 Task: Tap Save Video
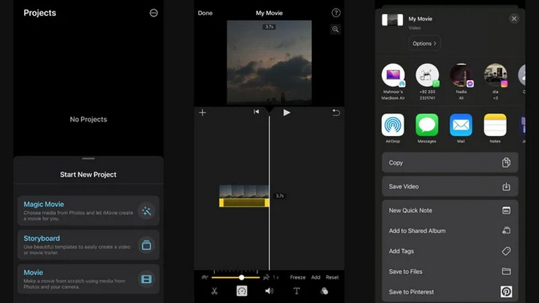(x=450, y=187)
